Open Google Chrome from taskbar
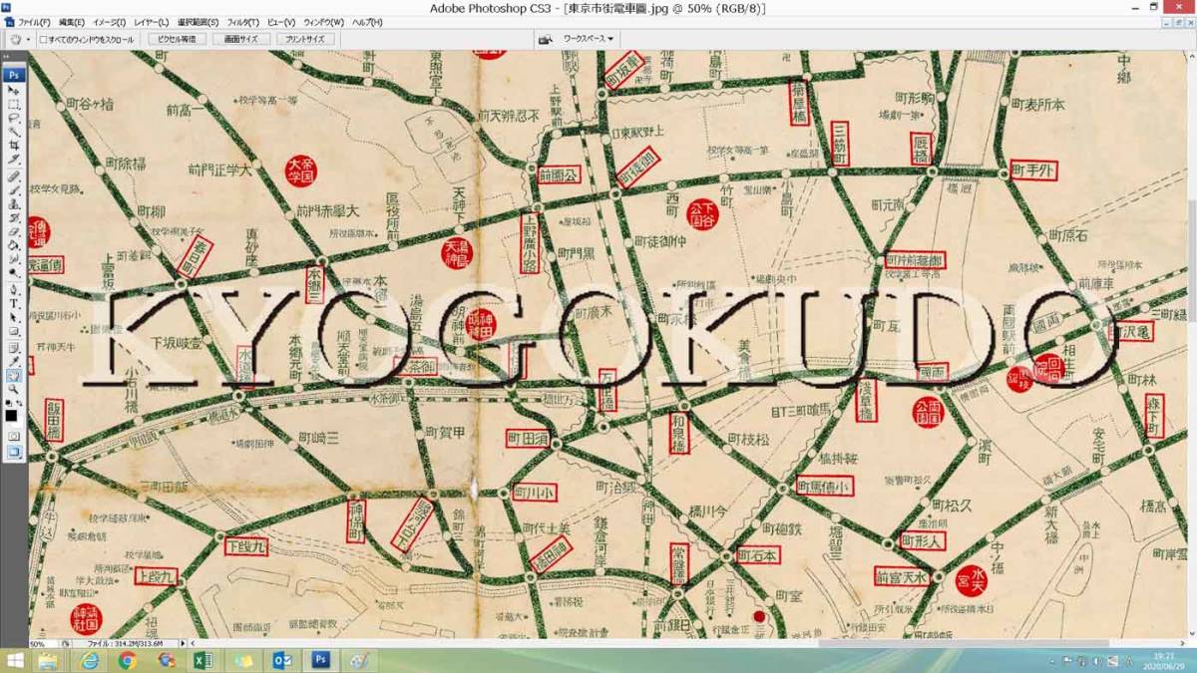The width and height of the screenshot is (1197, 673). pos(128,661)
